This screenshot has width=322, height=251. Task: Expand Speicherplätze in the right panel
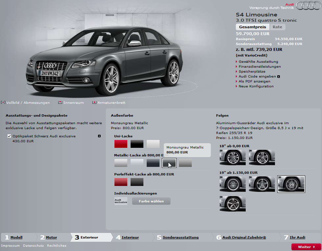251,71
